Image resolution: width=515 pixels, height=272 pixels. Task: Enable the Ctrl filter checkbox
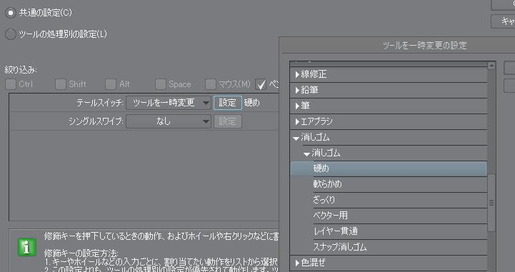pos(11,84)
